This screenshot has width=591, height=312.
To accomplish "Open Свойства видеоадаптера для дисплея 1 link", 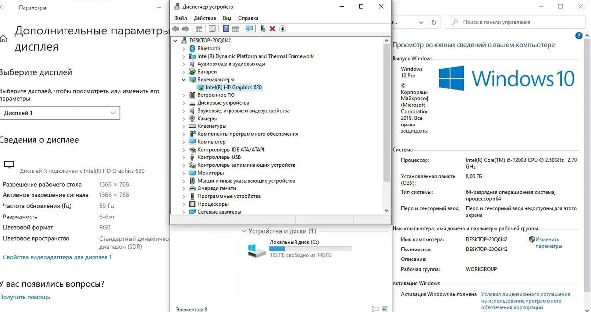I will point(57,257).
